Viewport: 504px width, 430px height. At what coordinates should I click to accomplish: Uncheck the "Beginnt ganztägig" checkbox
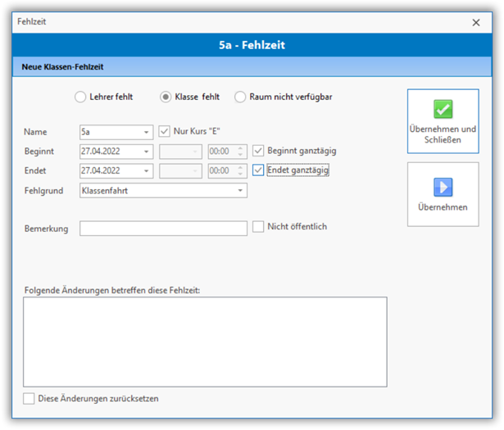point(259,151)
